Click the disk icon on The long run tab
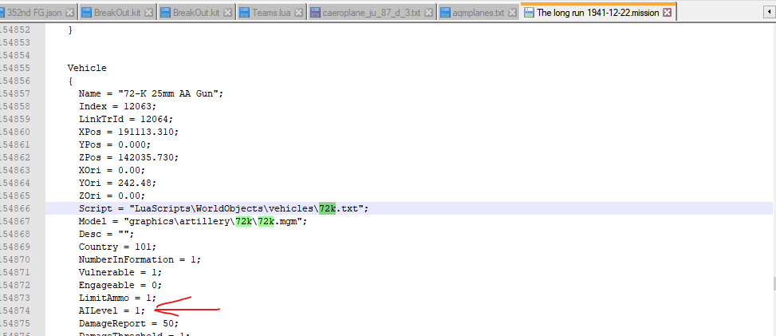Screen dimensions: 776x336 (528, 13)
